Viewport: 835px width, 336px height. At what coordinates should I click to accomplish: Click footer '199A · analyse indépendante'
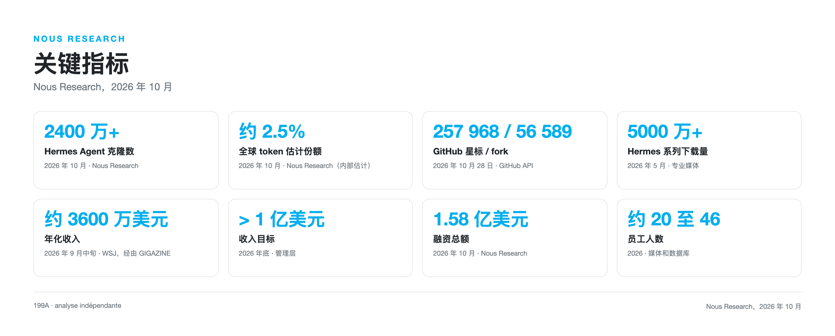(77, 305)
